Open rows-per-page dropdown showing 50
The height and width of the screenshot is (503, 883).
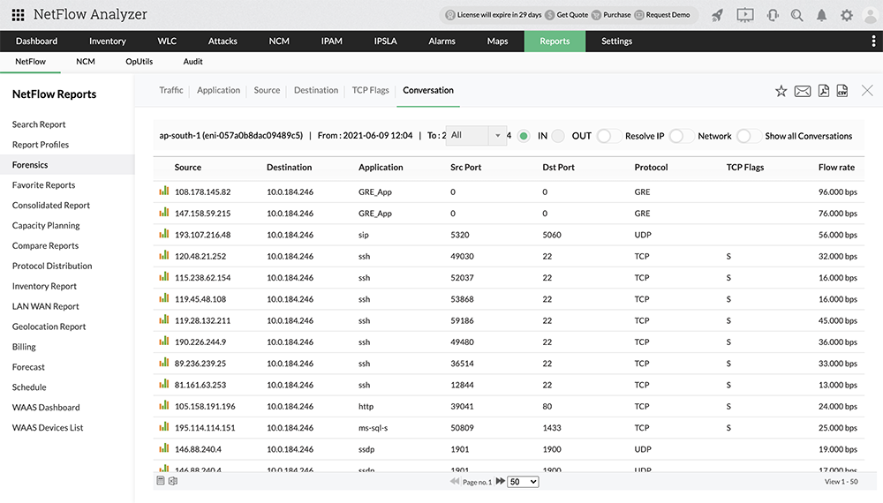pos(524,481)
